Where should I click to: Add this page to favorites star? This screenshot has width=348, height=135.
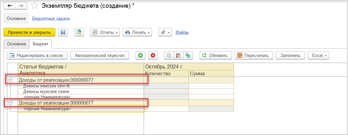(x=35, y=6)
